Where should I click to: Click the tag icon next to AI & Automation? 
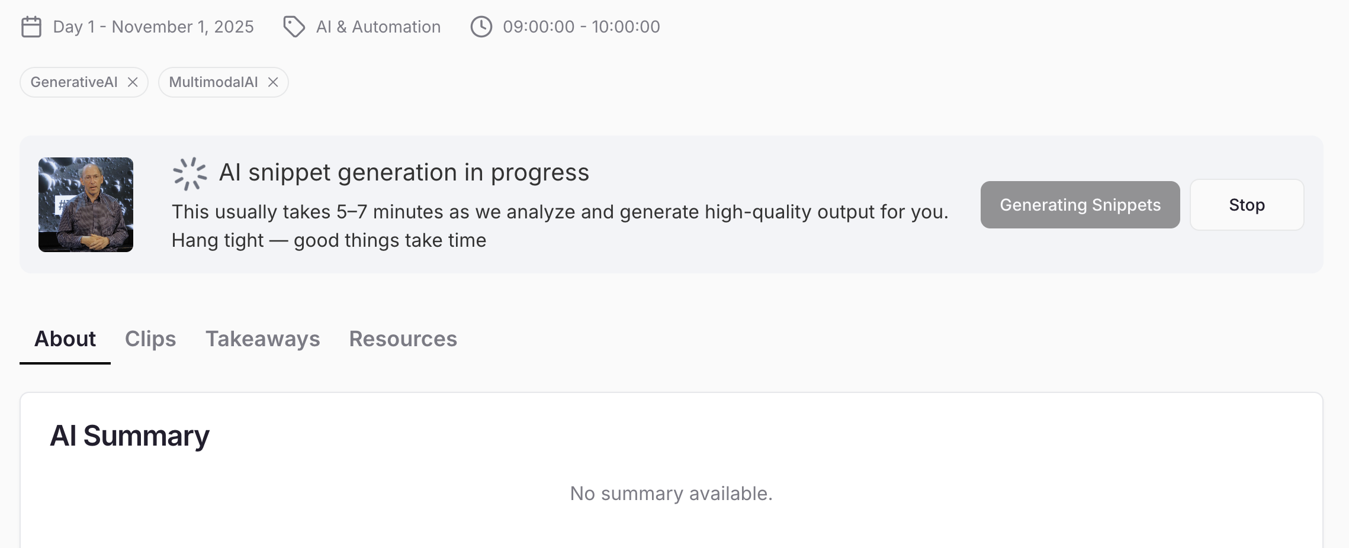click(x=294, y=27)
